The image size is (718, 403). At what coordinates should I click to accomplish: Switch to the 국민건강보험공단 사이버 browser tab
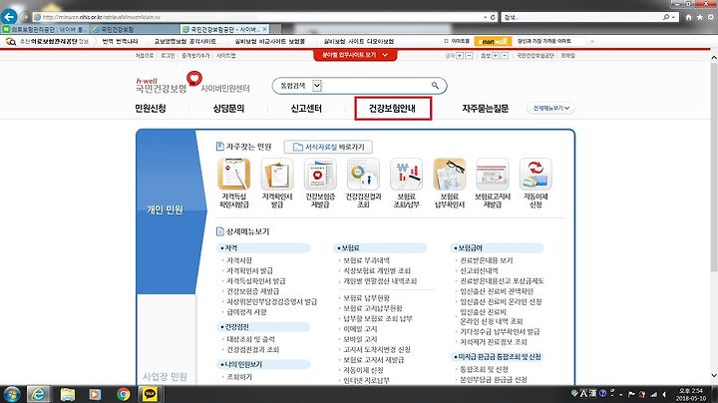(224, 29)
